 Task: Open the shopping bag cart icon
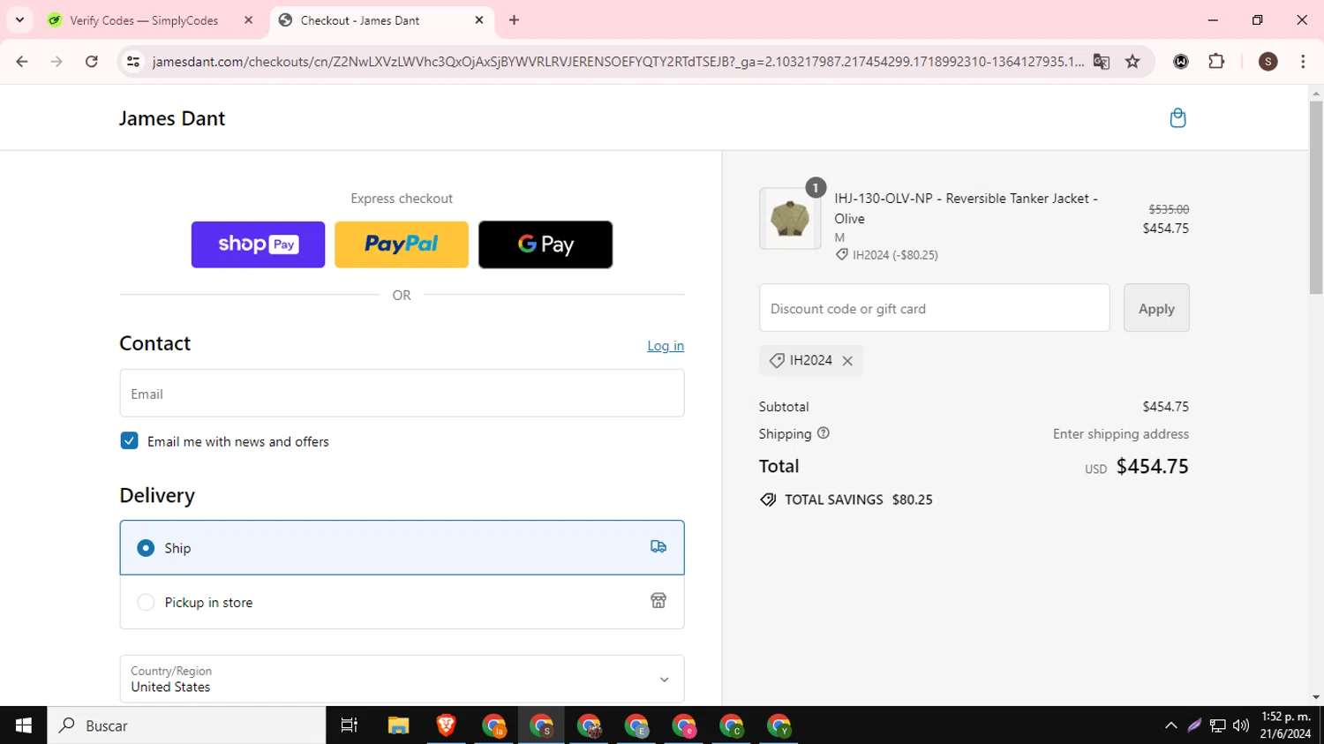point(1177,118)
